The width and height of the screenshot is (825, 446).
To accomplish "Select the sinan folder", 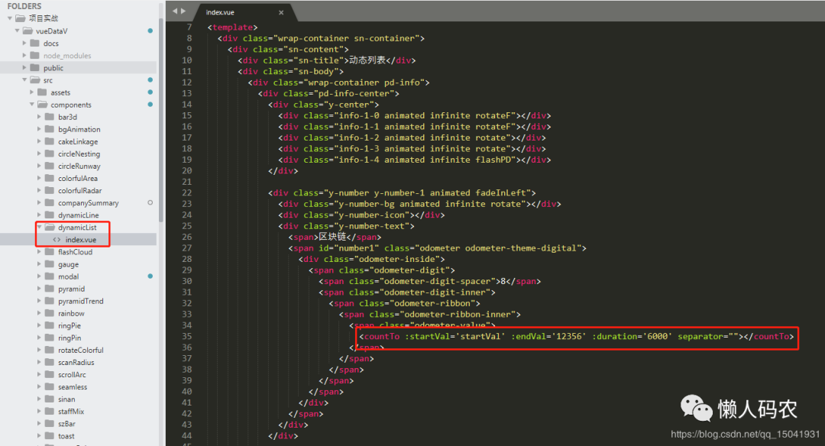I will pyautogui.click(x=66, y=399).
